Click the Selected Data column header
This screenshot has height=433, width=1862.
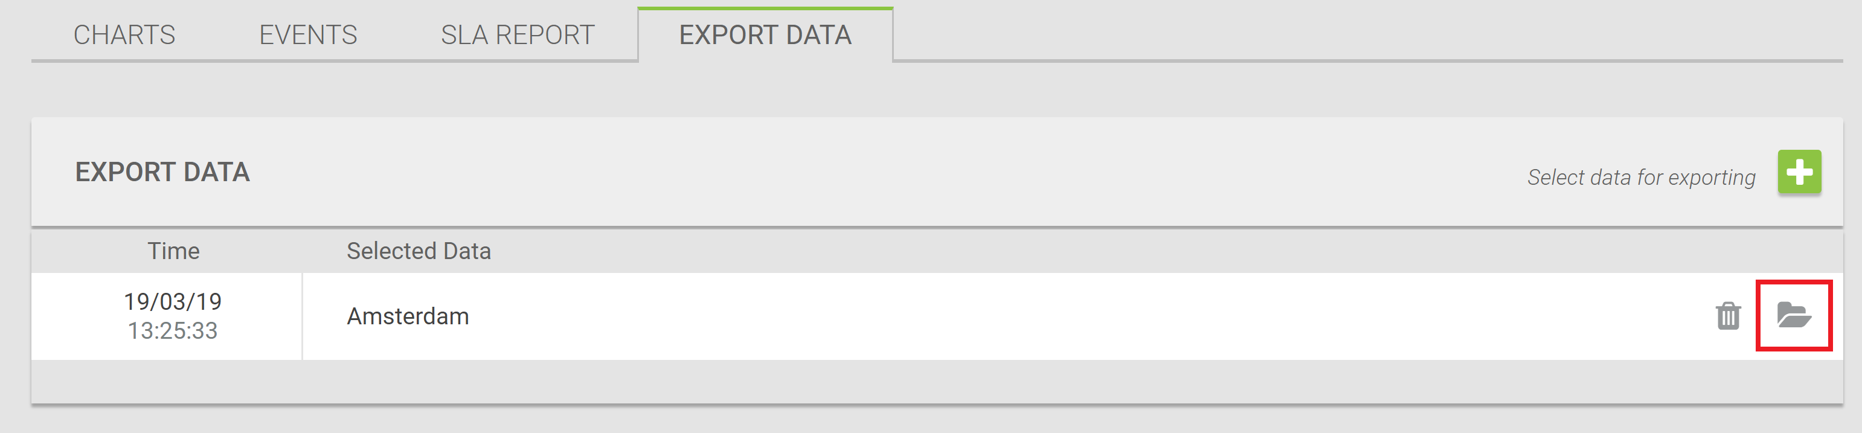tap(419, 251)
